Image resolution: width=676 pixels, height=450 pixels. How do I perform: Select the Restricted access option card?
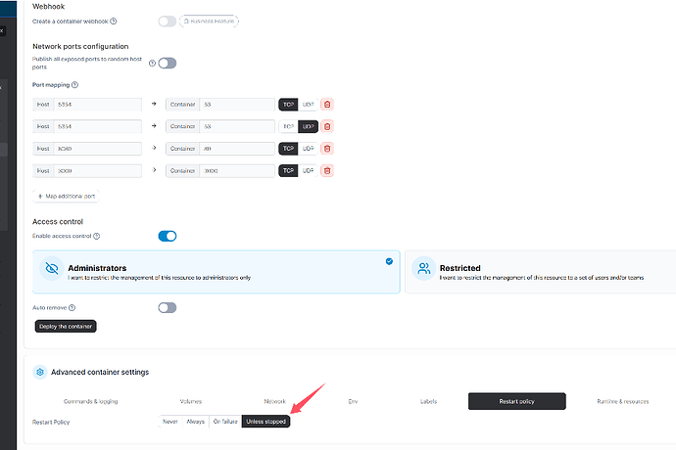coord(540,272)
